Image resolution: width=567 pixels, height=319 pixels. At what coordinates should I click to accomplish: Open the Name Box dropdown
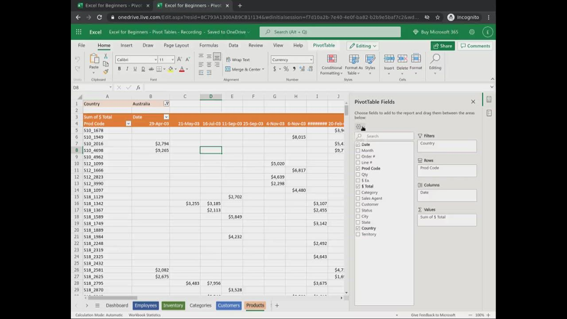(x=110, y=87)
